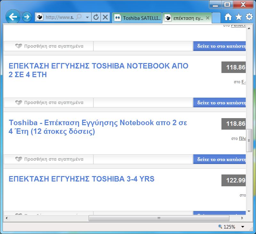
Task: Go forward with the Forward arrow button
Action: 27,17
